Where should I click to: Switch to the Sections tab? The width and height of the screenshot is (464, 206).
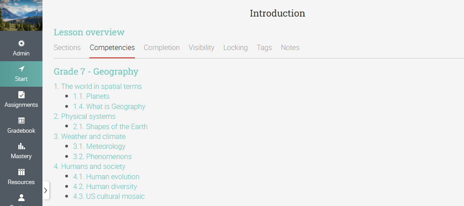tap(67, 48)
